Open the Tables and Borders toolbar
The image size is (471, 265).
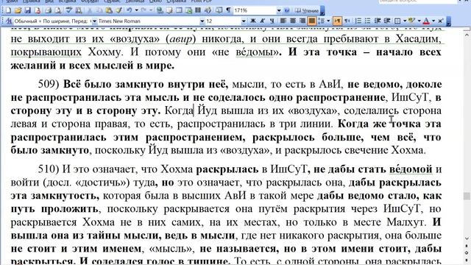169,10
